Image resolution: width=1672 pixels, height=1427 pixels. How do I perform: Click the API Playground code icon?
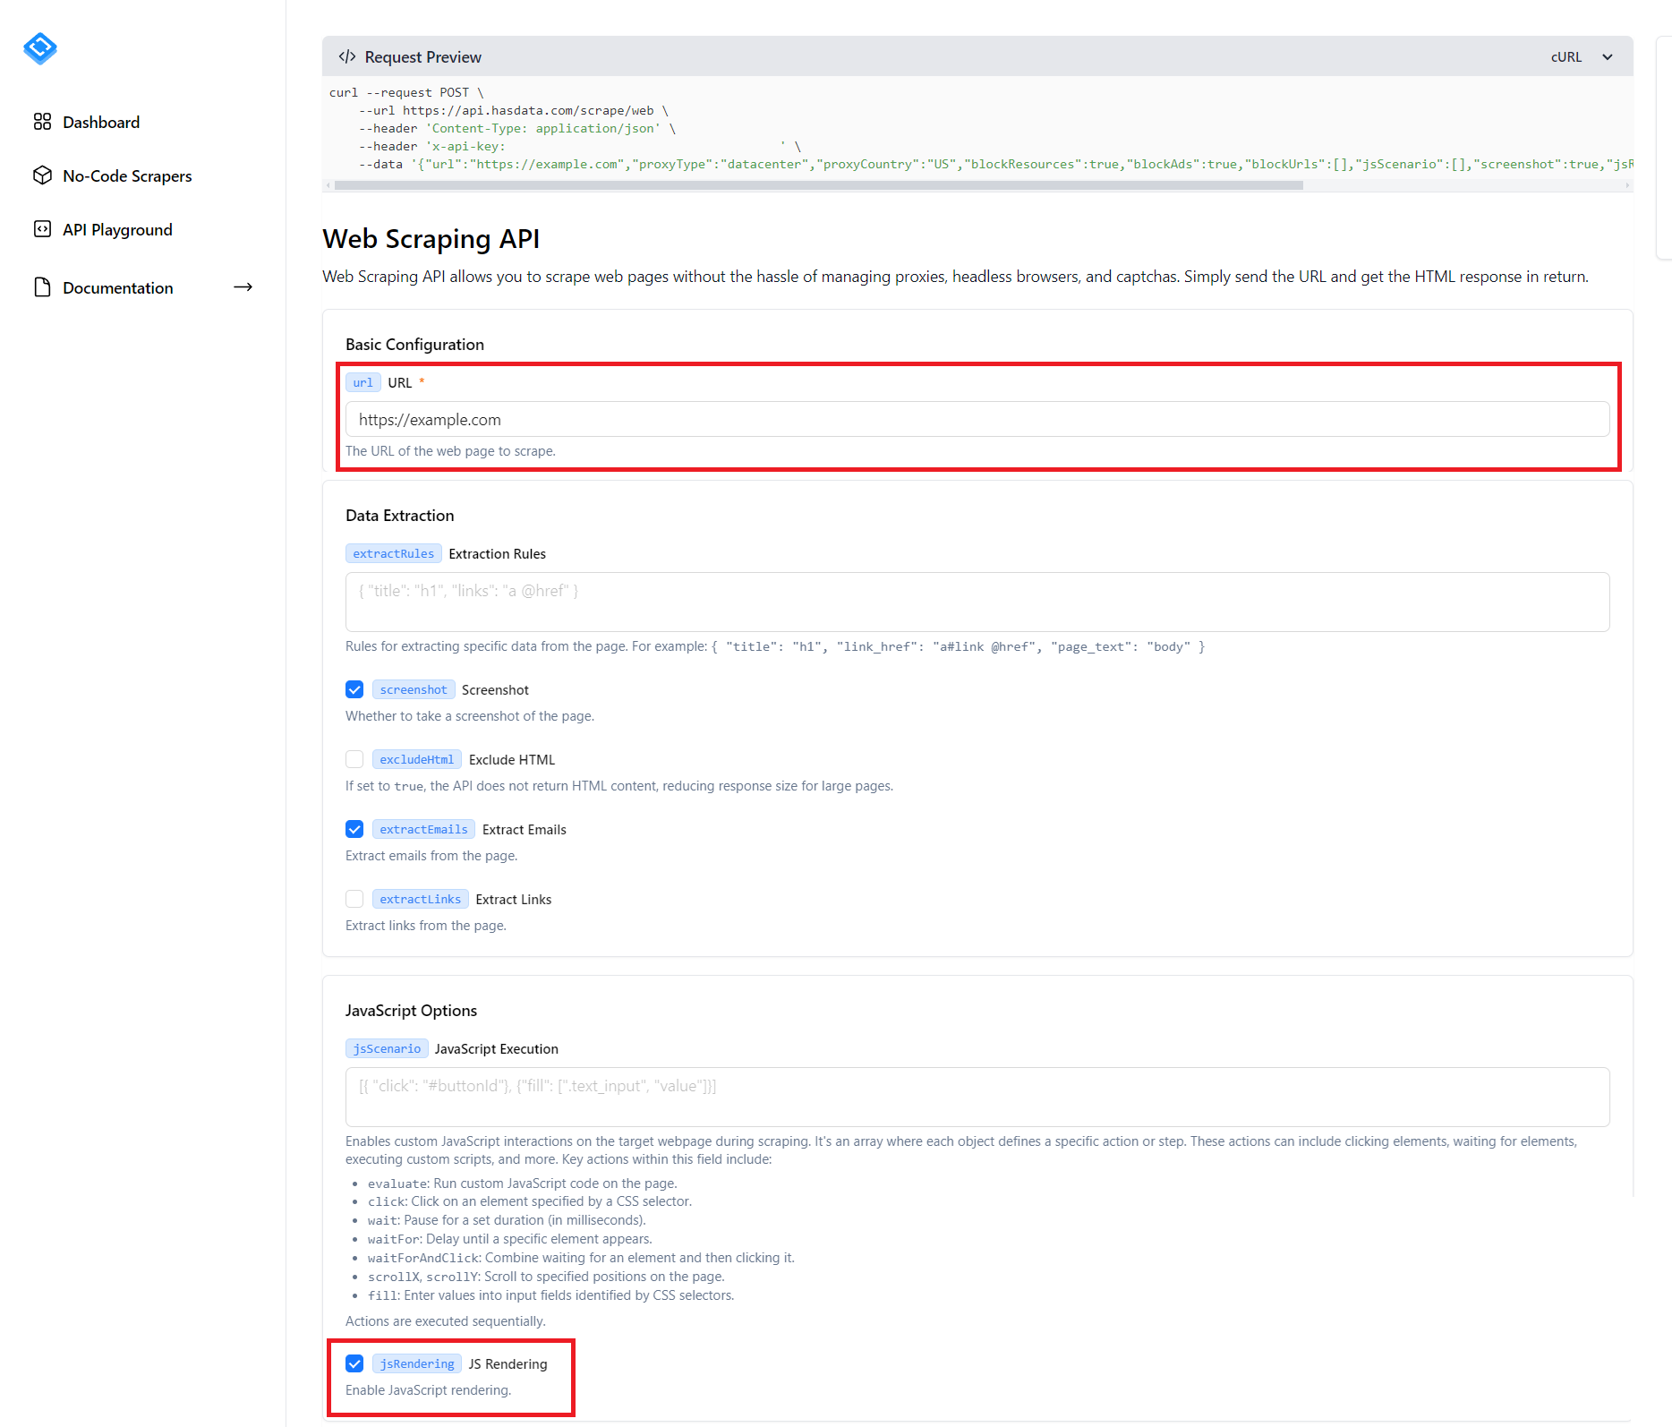42,229
